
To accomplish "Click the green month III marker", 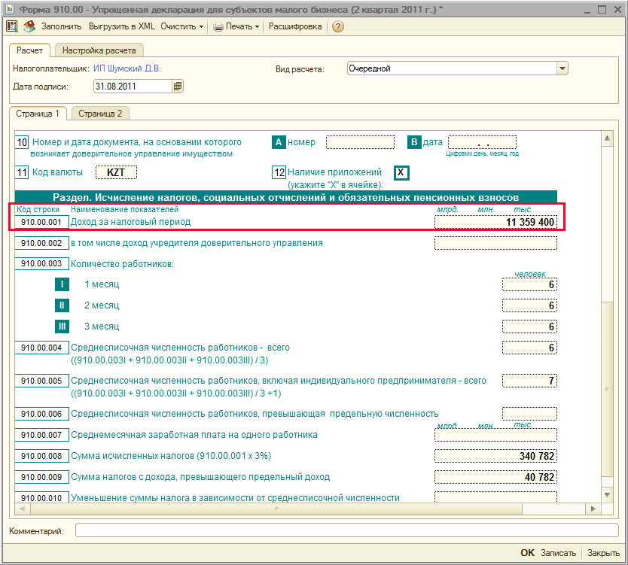I will [x=62, y=327].
